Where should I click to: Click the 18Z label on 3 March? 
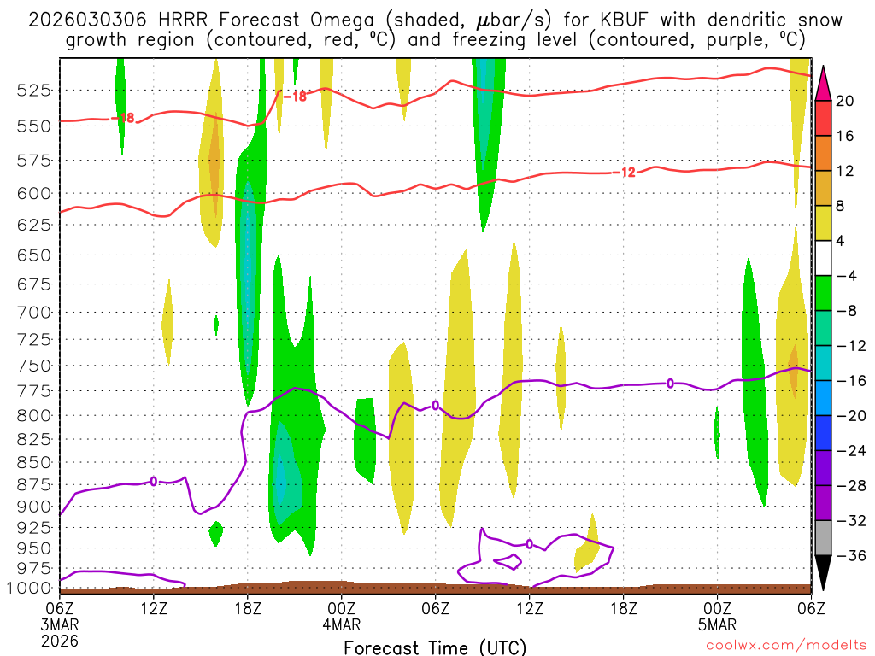(x=248, y=608)
